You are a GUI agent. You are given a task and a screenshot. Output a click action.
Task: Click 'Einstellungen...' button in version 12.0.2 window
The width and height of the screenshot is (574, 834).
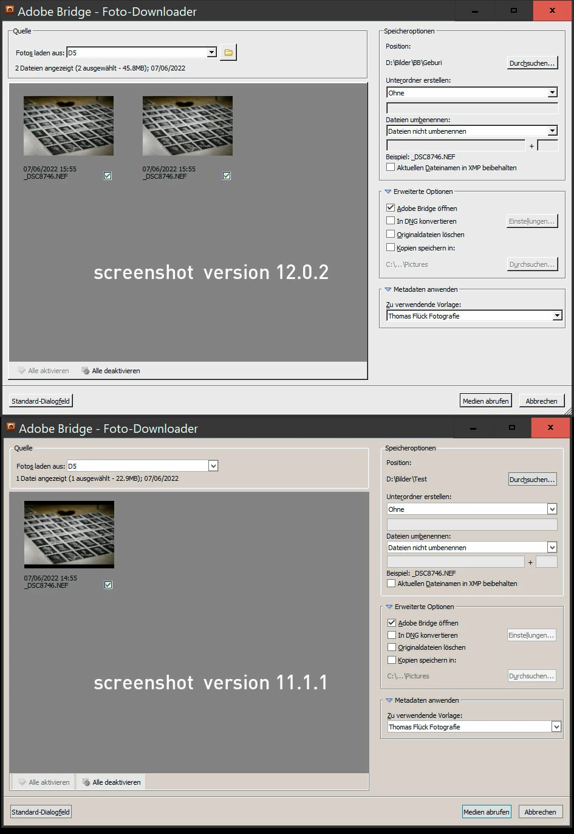[532, 221]
